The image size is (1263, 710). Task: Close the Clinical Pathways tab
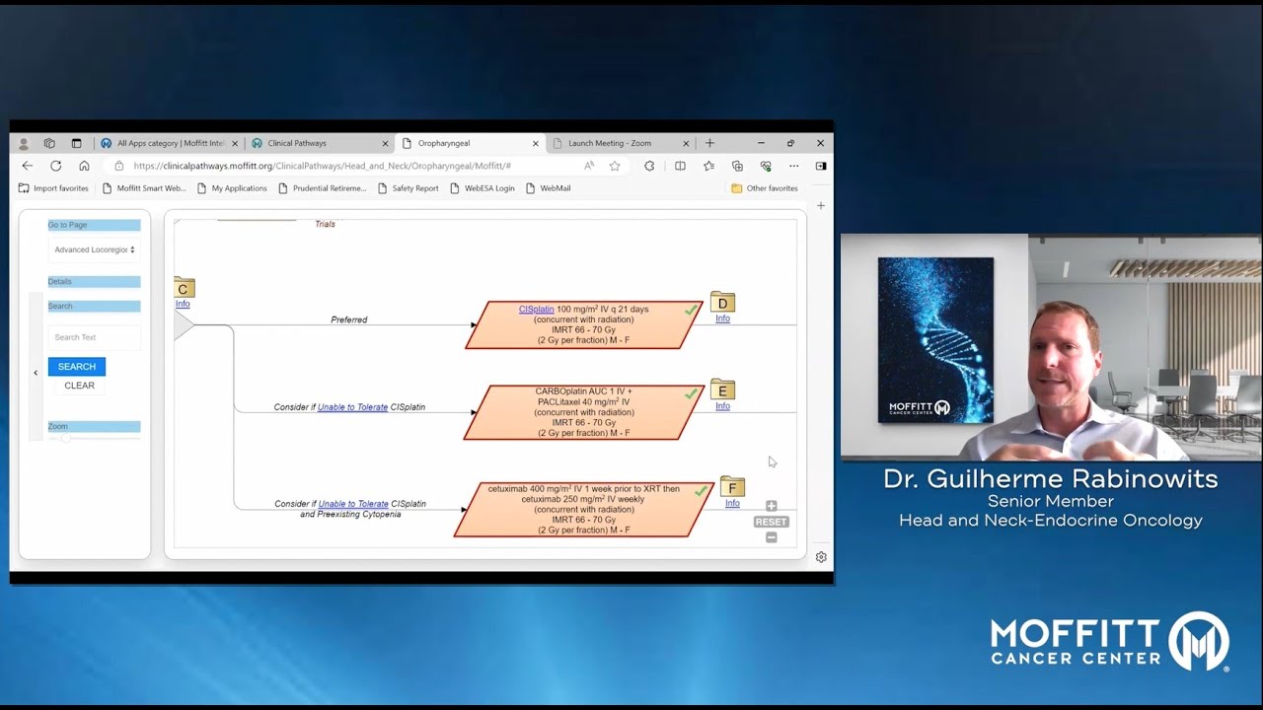tap(385, 144)
